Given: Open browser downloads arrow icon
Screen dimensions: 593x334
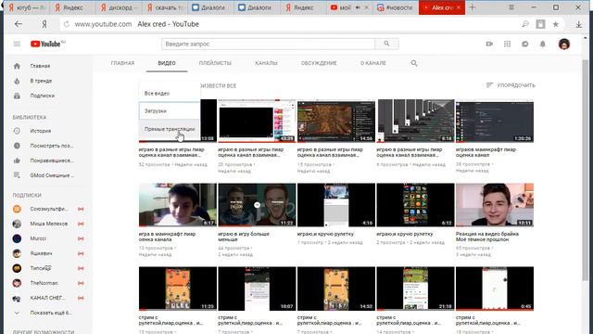Looking at the screenshot, I should (578, 24).
